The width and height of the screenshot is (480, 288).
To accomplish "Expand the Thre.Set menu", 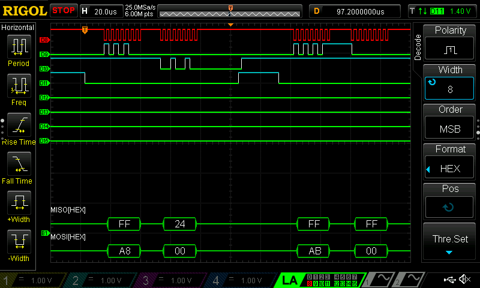I will pyautogui.click(x=450, y=241).
